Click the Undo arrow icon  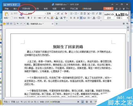18,24
